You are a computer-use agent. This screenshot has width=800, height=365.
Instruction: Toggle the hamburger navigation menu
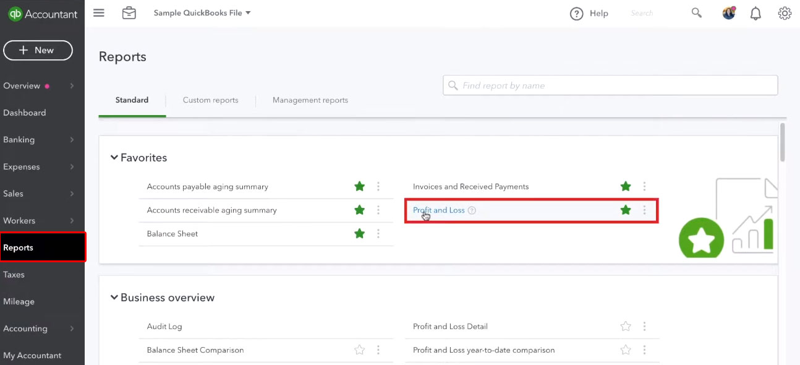pos(99,13)
